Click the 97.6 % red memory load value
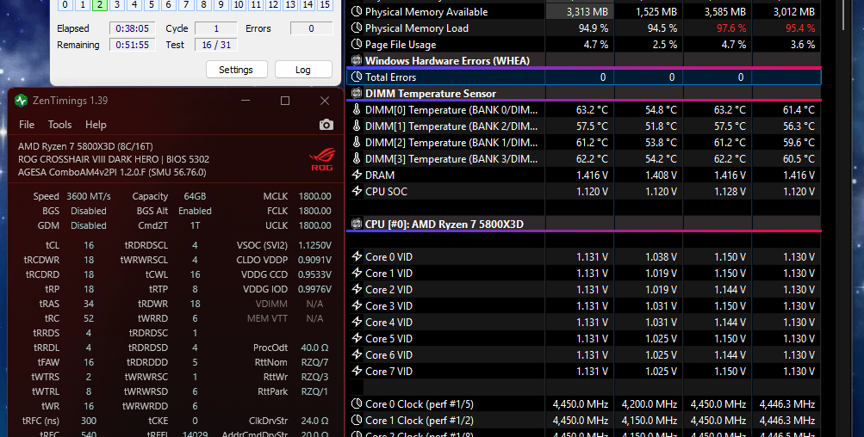 point(730,28)
